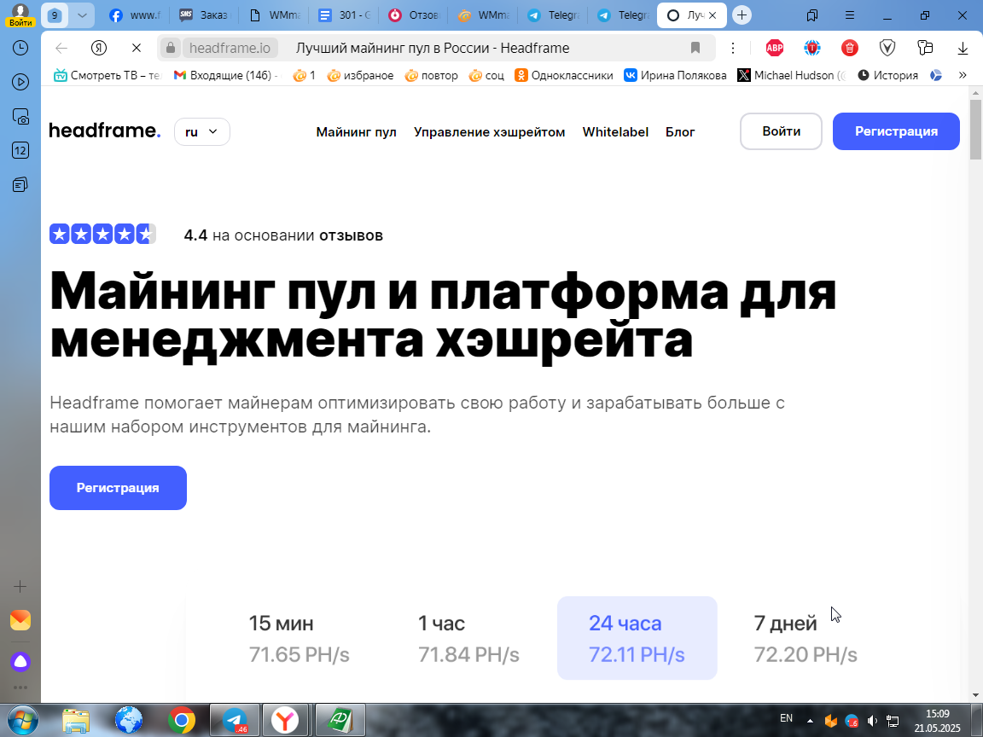
Task: Bookmark this page with the bookmark icon
Action: 695,49
